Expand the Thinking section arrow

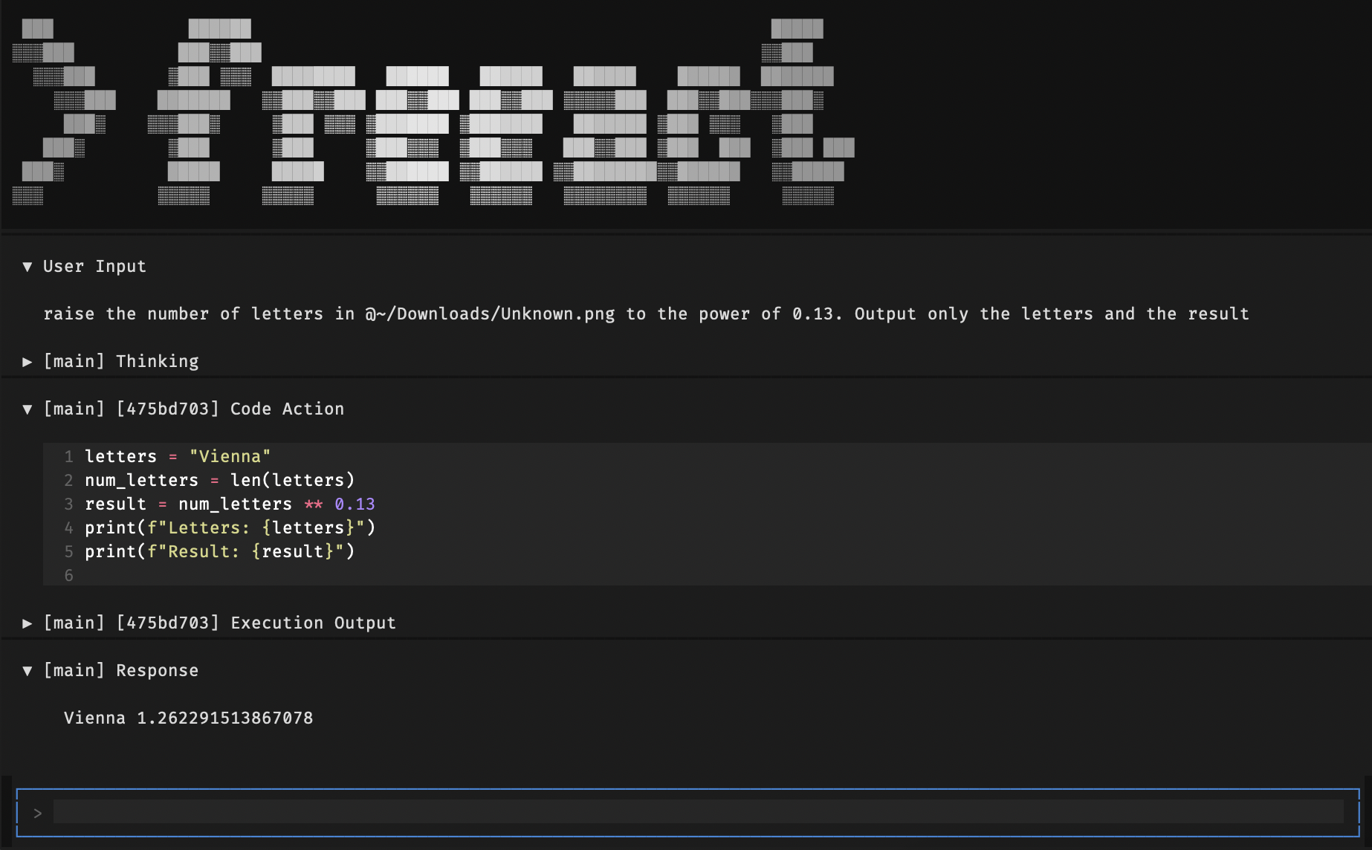tap(27, 362)
